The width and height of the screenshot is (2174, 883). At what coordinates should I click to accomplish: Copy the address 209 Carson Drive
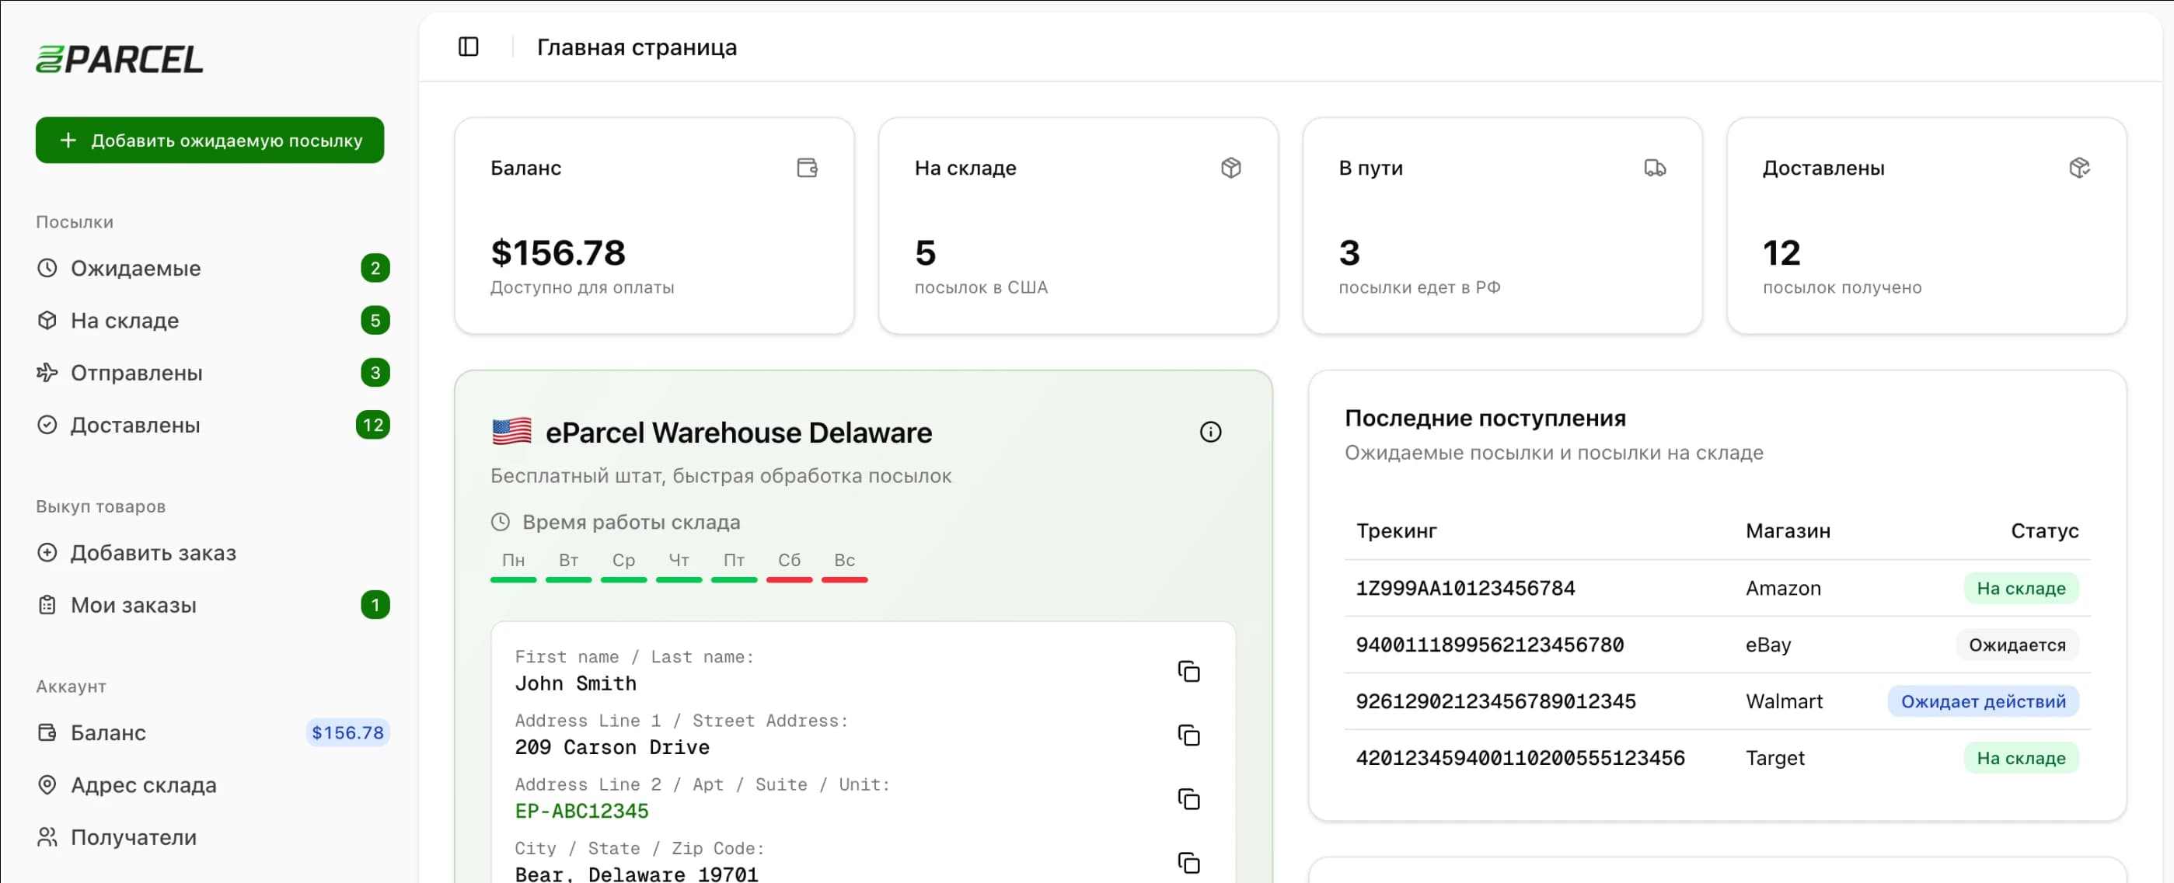[1189, 735]
